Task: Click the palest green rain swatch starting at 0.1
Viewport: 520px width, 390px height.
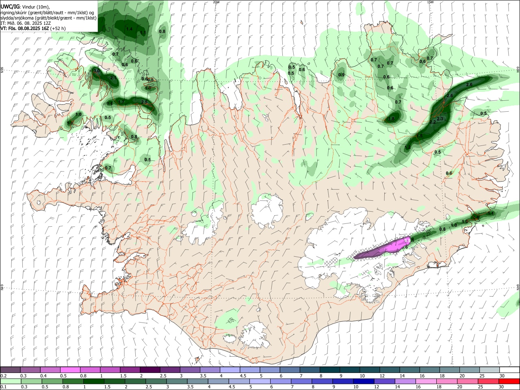Action: click(x=11, y=381)
